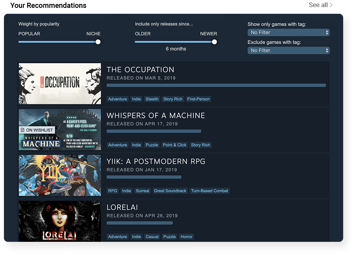355x256 pixels.
Task: Click the title YIIK: A POSTMODERN RPG
Action: coord(156,161)
